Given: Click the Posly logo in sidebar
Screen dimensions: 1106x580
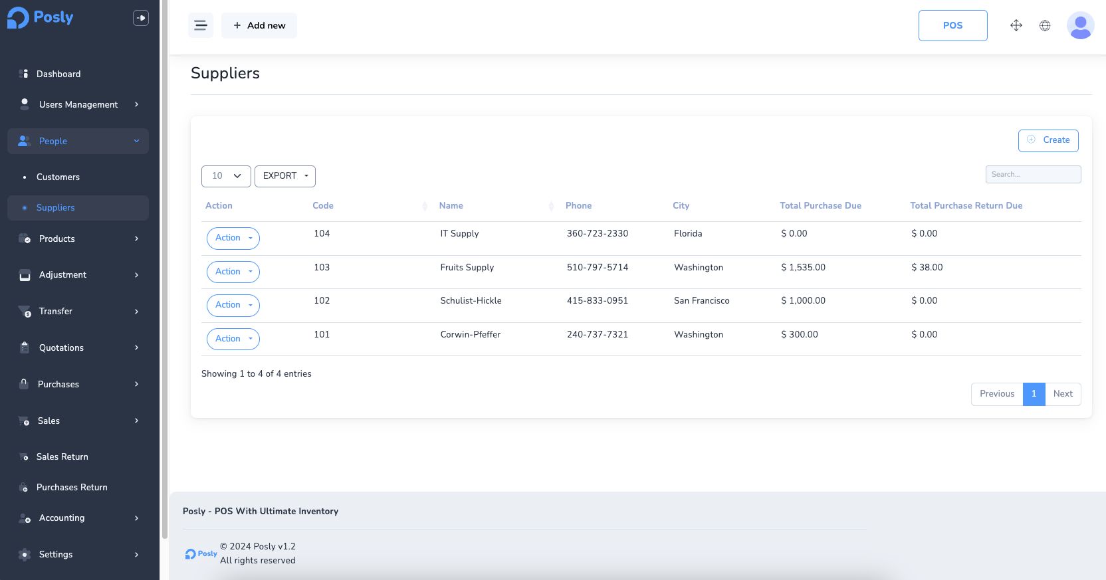Looking at the screenshot, I should tap(41, 18).
